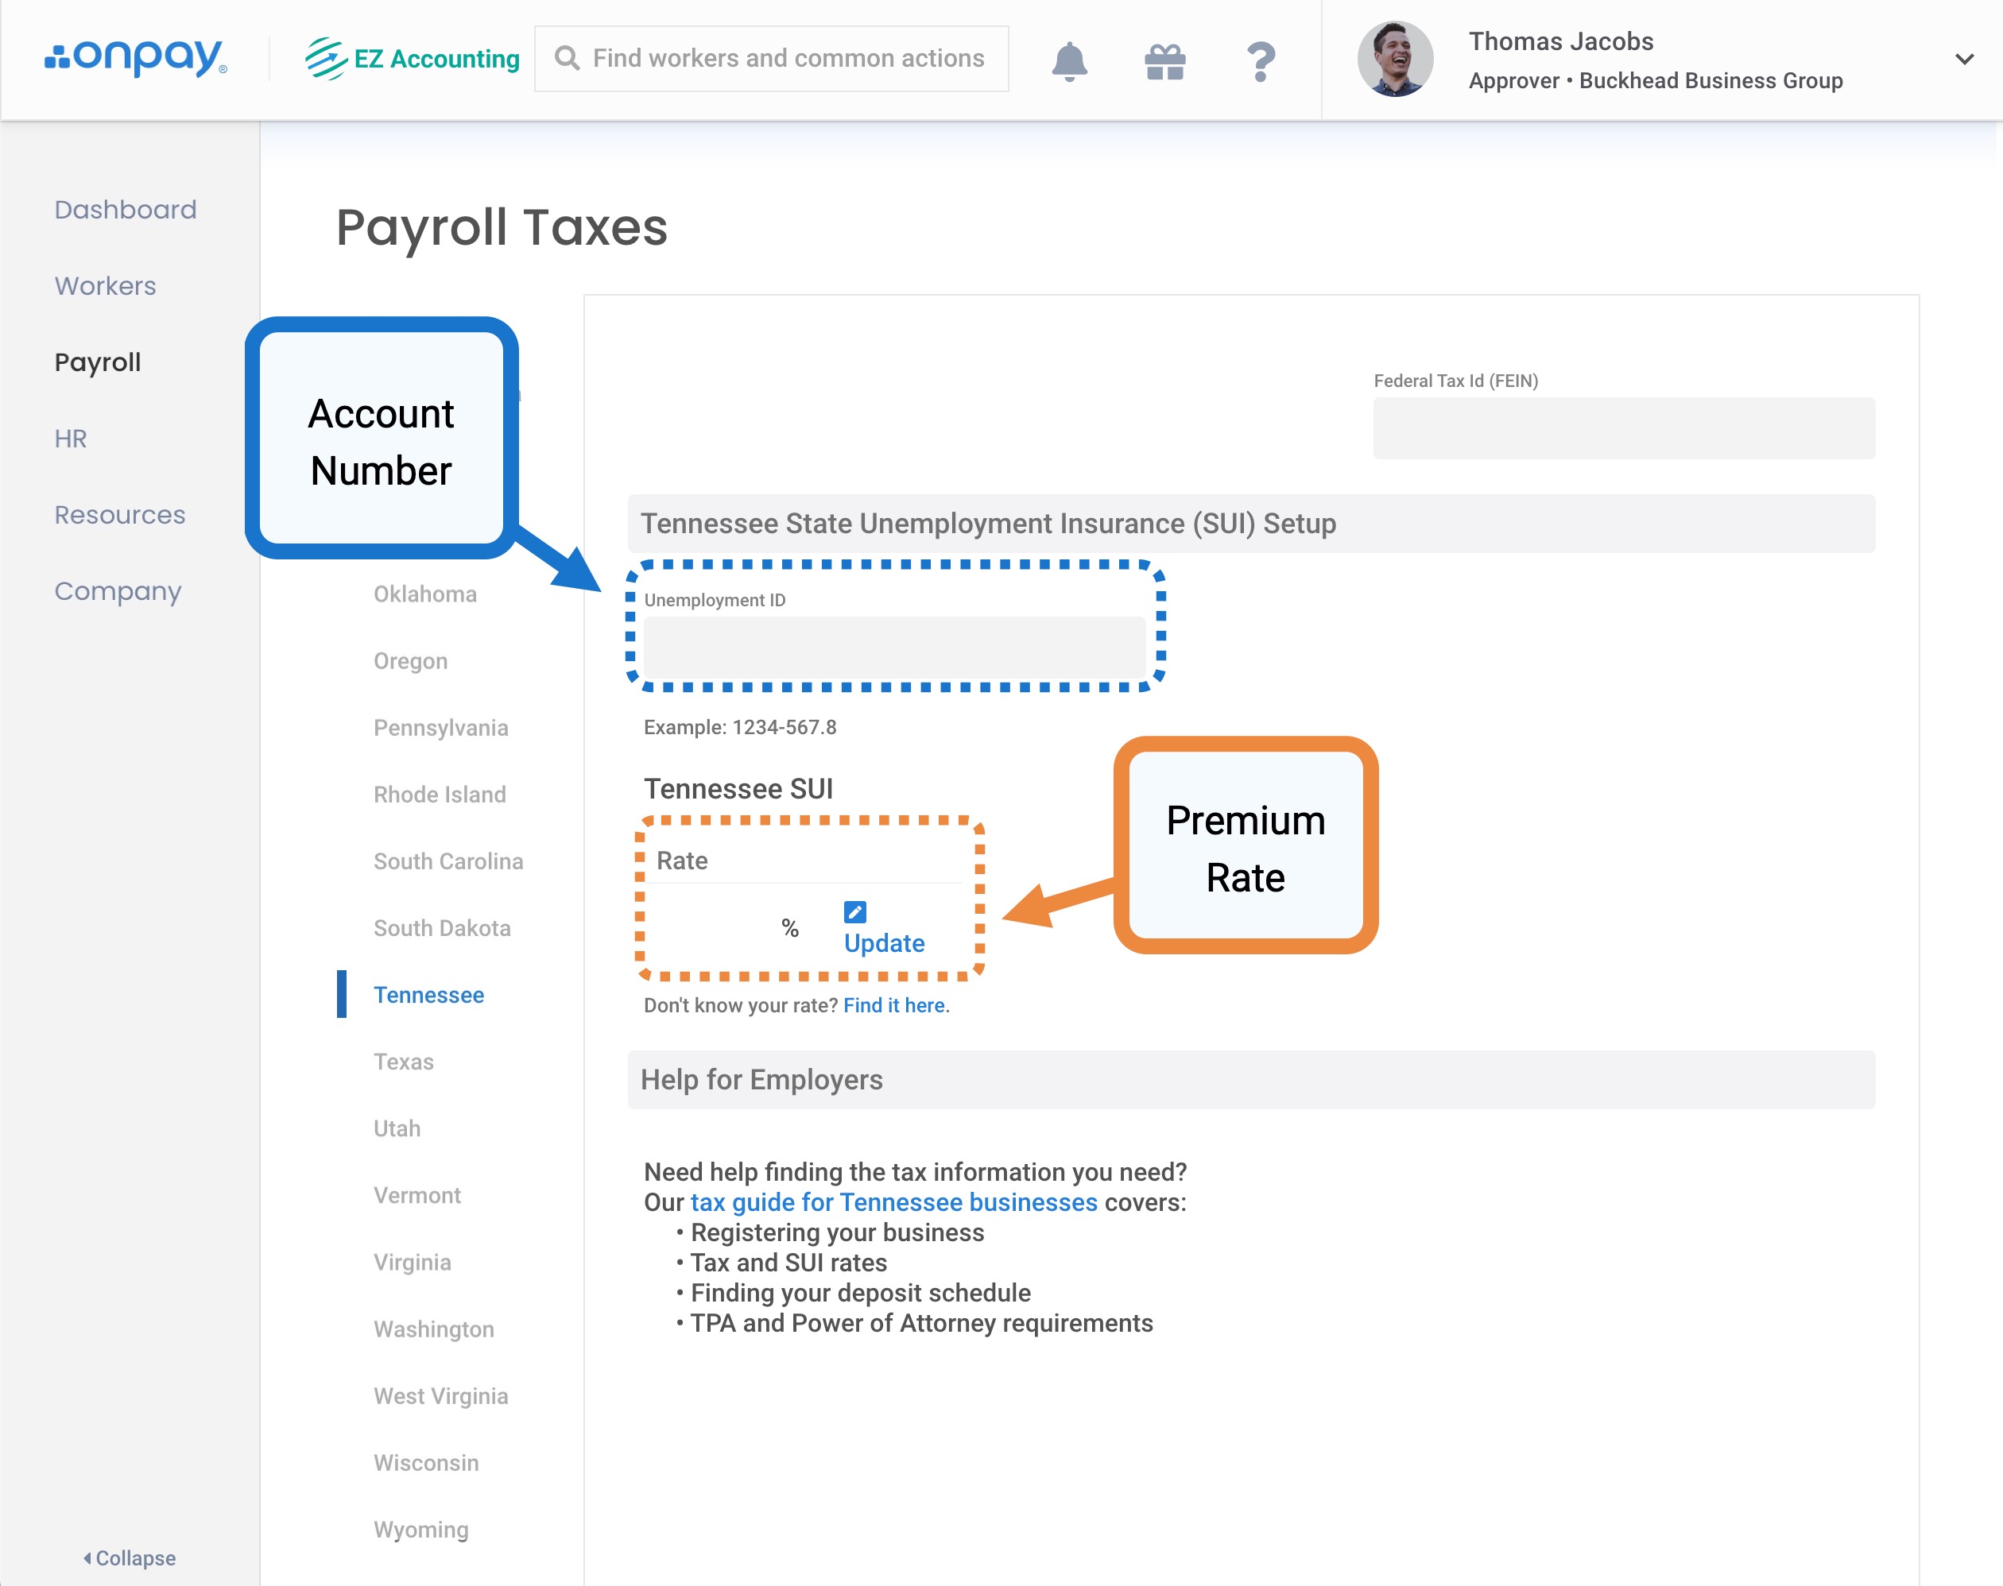The image size is (2003, 1586).
Task: Click the Update rate link
Action: [x=883, y=942]
